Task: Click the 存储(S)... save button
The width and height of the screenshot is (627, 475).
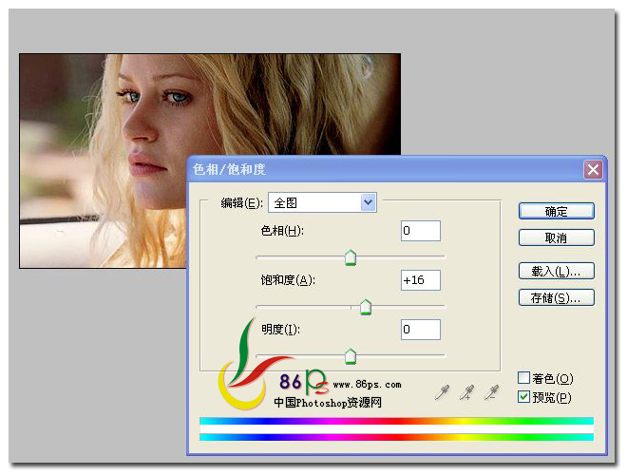Action: 556,297
